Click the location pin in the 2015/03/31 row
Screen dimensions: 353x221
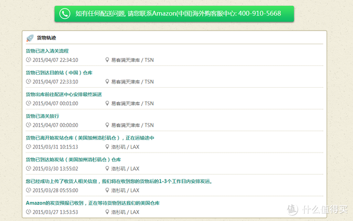point(107,147)
